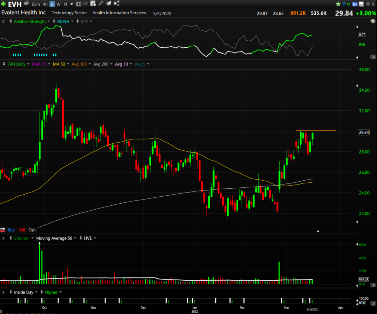This screenshot has width=377, height=314.
Task: Open the timeframe dropdown arrow after M
Action: pyautogui.click(x=72, y=4)
